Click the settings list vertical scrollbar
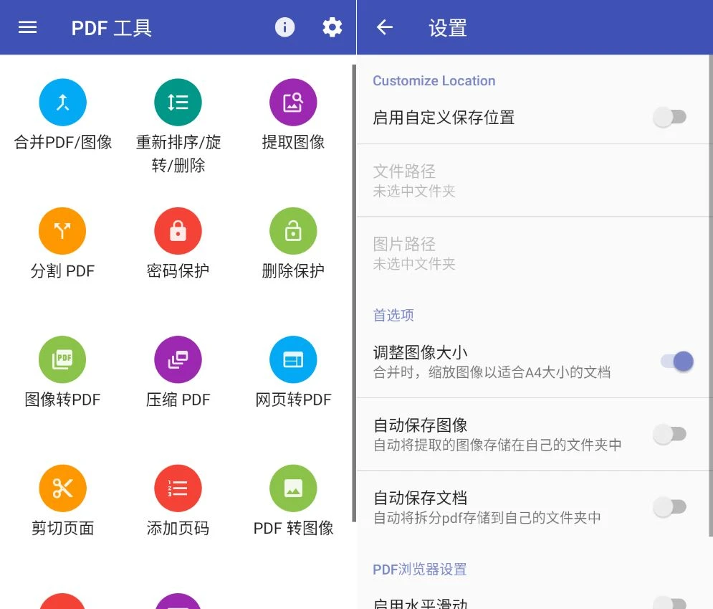 tap(711, 296)
